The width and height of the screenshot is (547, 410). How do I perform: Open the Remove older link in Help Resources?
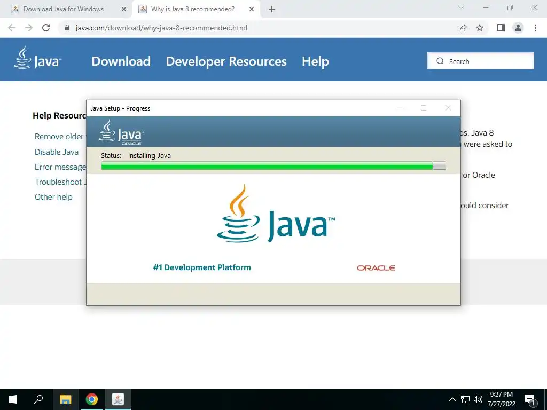pyautogui.click(x=59, y=137)
